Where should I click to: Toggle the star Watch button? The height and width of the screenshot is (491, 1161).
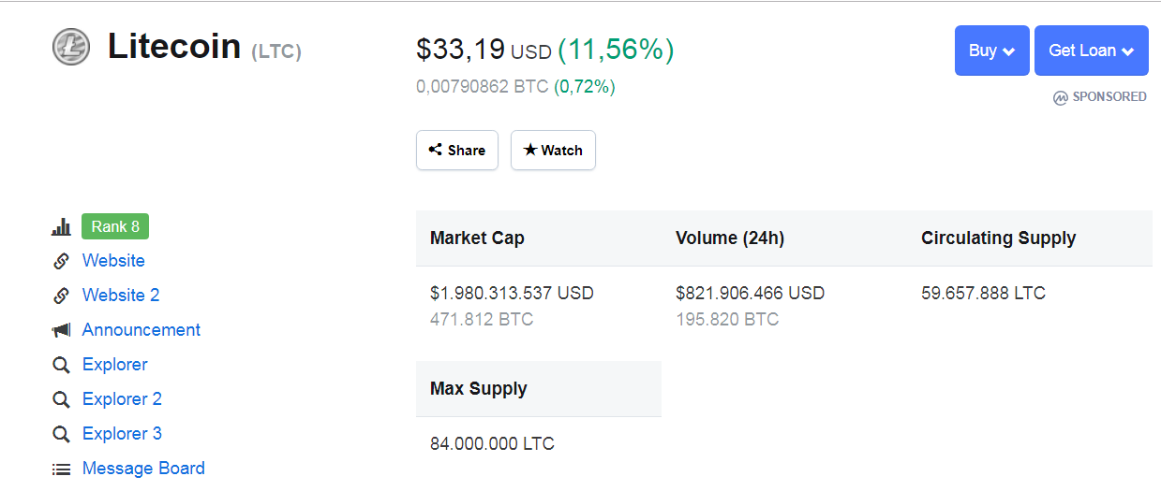pyautogui.click(x=553, y=151)
